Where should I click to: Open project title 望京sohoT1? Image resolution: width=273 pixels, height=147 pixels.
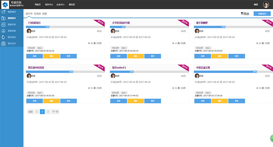[x=119, y=68]
